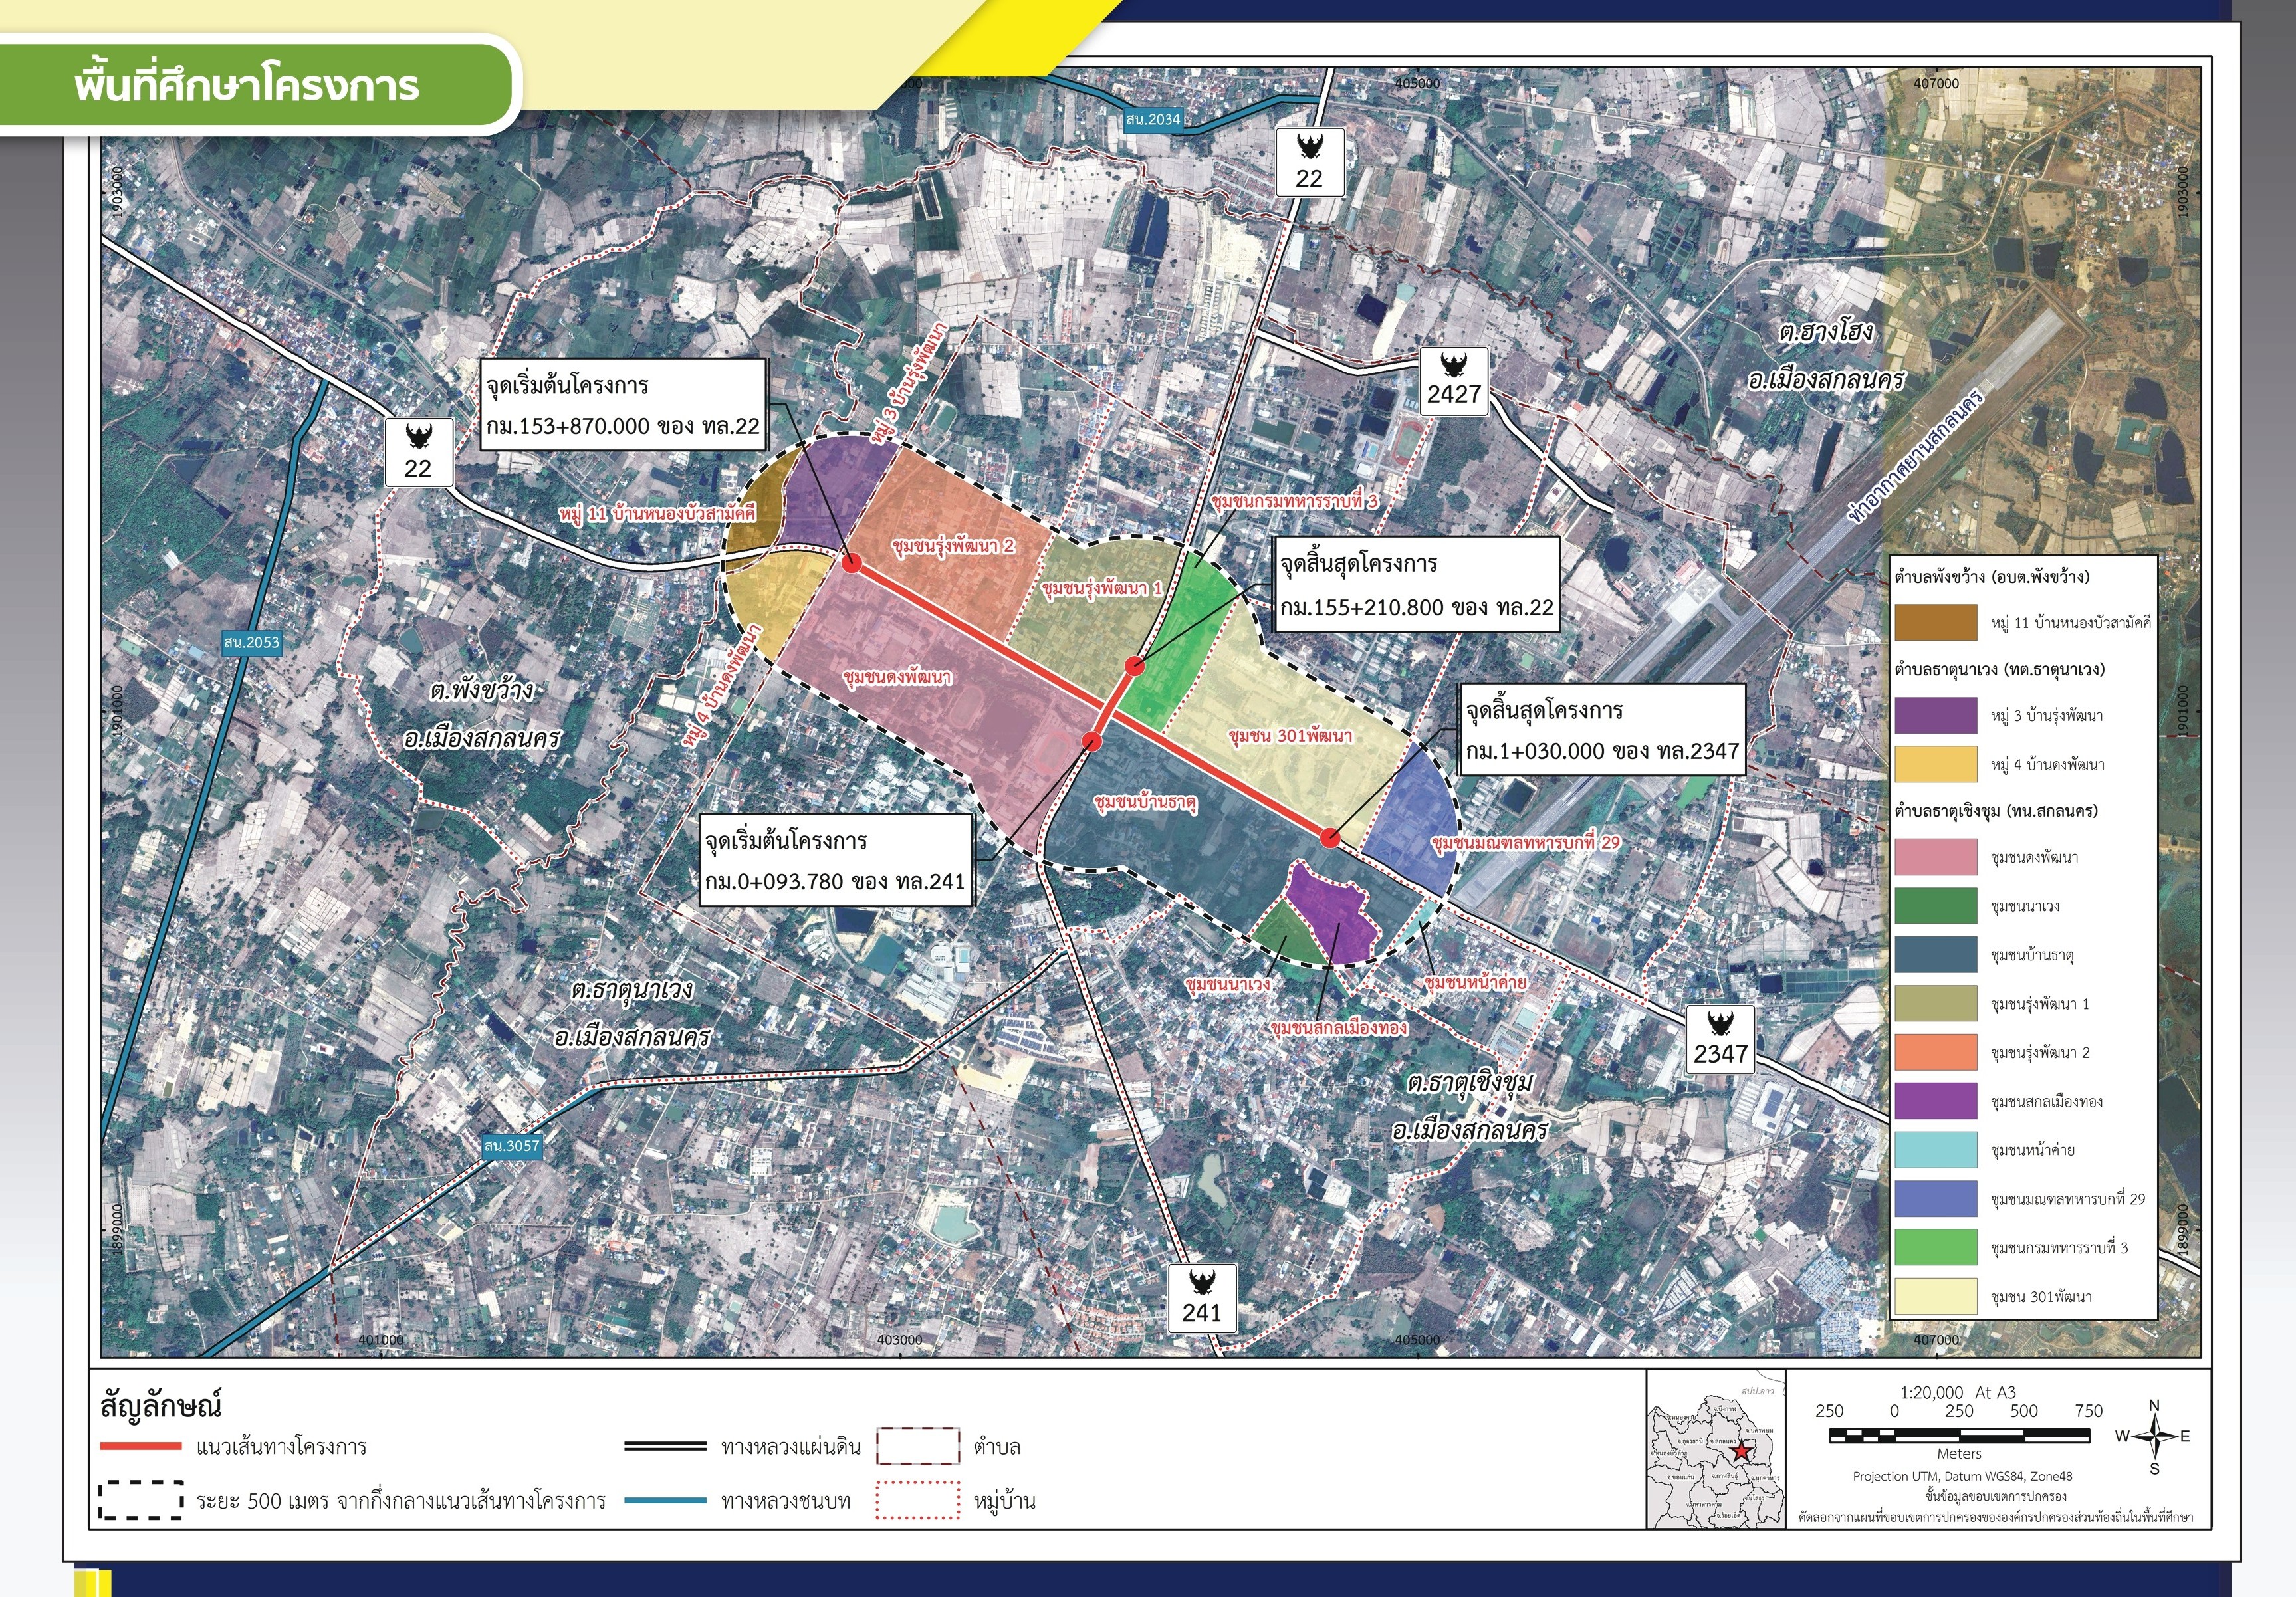Click the red star on inset map

click(x=1742, y=1451)
